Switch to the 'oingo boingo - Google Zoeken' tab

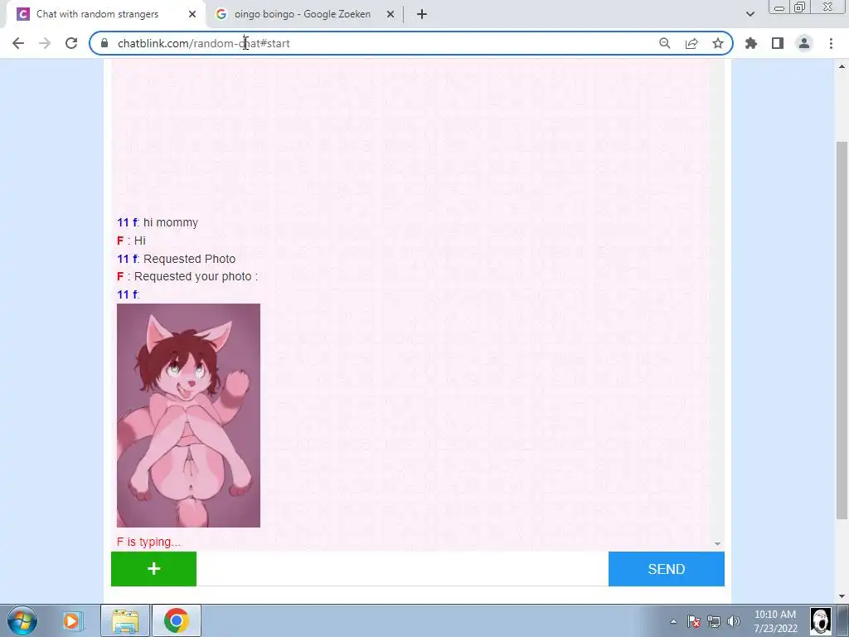[x=302, y=14]
